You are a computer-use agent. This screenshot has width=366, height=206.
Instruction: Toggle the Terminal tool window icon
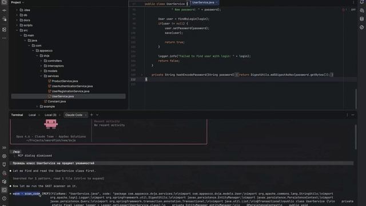click(x=4, y=190)
